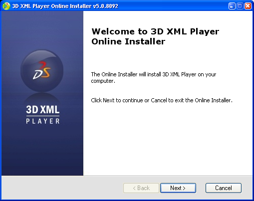Click the word computer in description
Screen dimensions: 254x201
point(102,81)
